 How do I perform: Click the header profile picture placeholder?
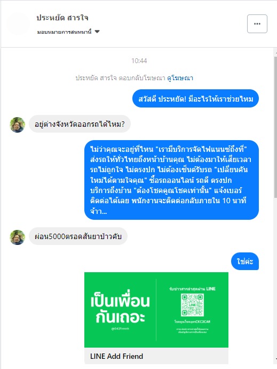[18, 24]
